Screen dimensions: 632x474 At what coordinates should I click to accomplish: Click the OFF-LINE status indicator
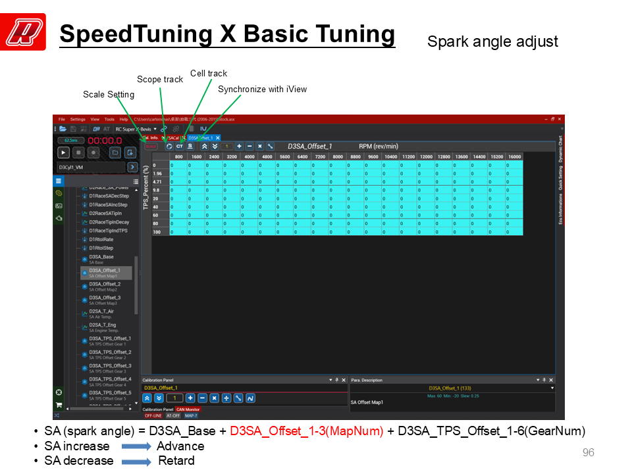tap(153, 416)
